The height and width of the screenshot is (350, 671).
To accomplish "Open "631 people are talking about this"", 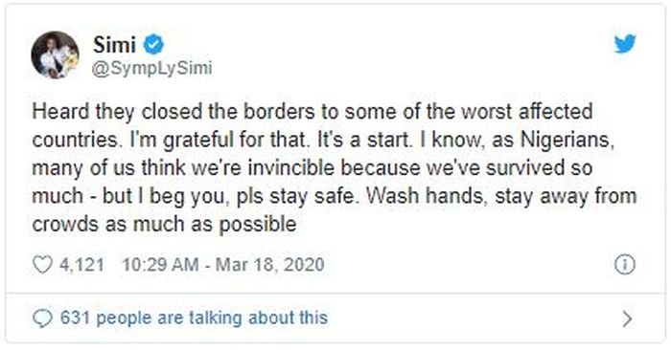I will [x=194, y=317].
